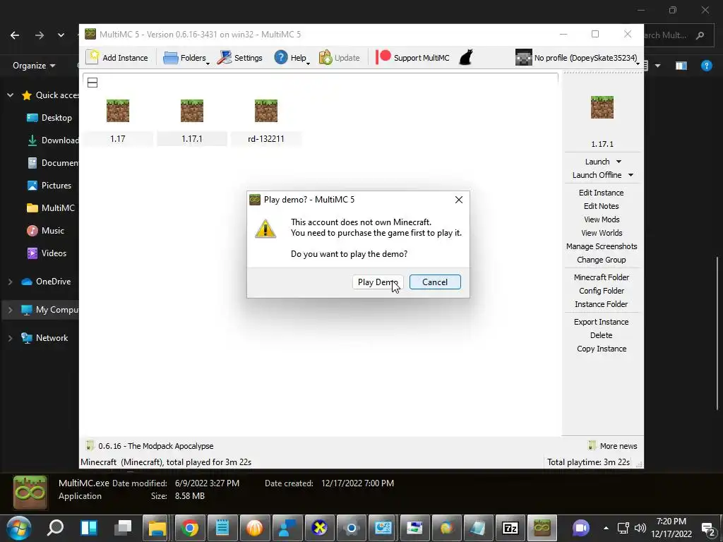
Task: Open MultiMC folder in Explorer sidebar
Action: coord(50,208)
